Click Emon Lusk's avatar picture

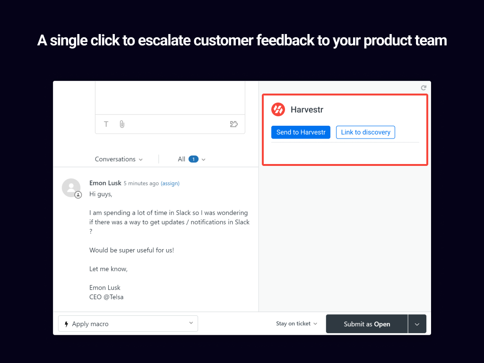(x=71, y=188)
